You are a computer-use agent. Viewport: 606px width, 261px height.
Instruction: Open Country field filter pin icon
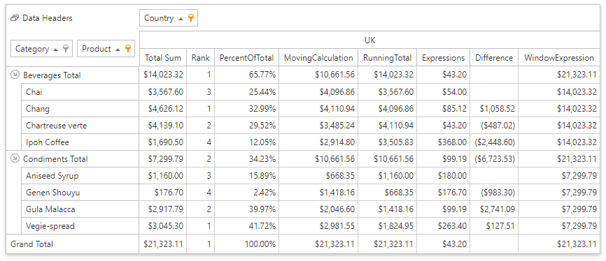tap(190, 17)
